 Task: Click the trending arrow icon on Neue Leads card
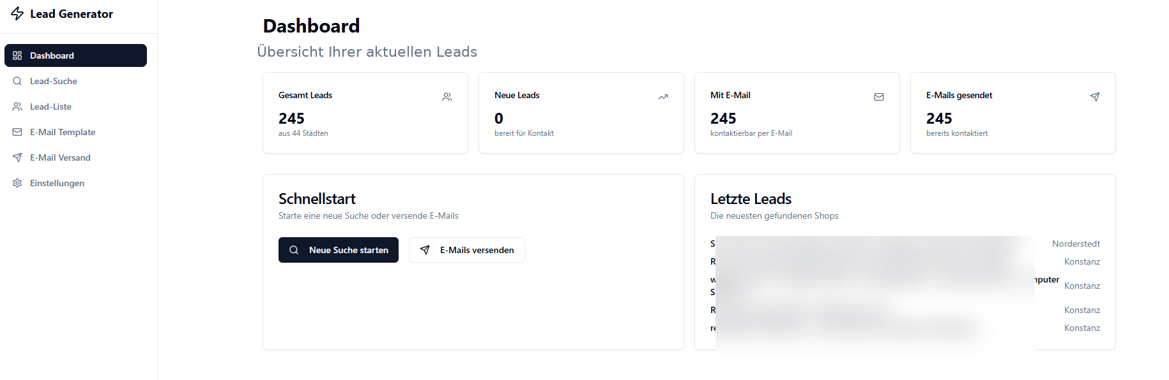[x=663, y=97]
